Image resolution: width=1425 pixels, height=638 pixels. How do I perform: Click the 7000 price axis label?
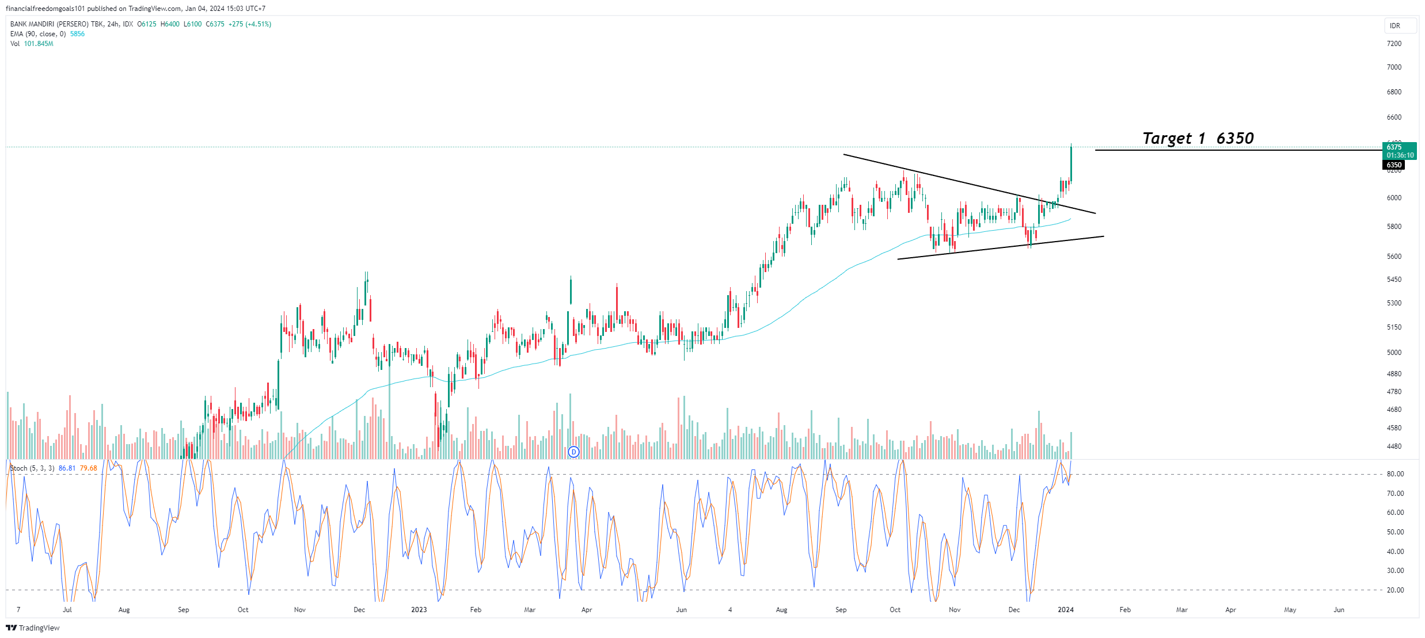[1394, 67]
